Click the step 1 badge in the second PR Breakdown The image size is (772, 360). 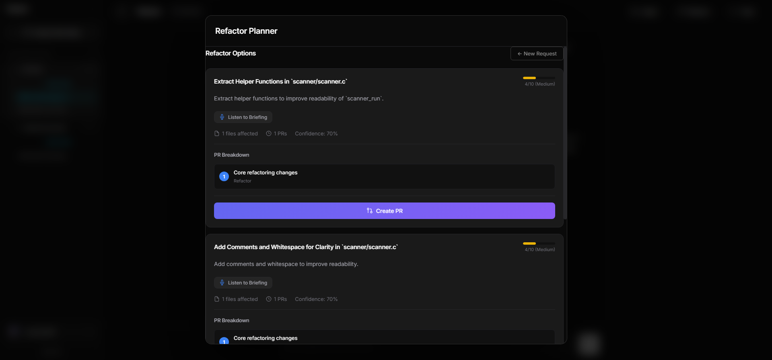coord(224,341)
